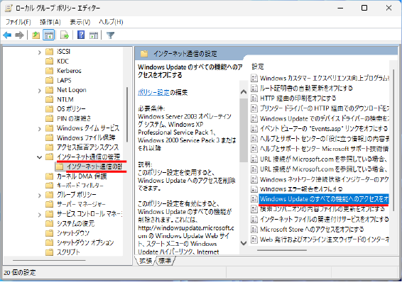The image size is (402, 282).
Task: Toggle the show/hide console tree icon
Action: 48,35
